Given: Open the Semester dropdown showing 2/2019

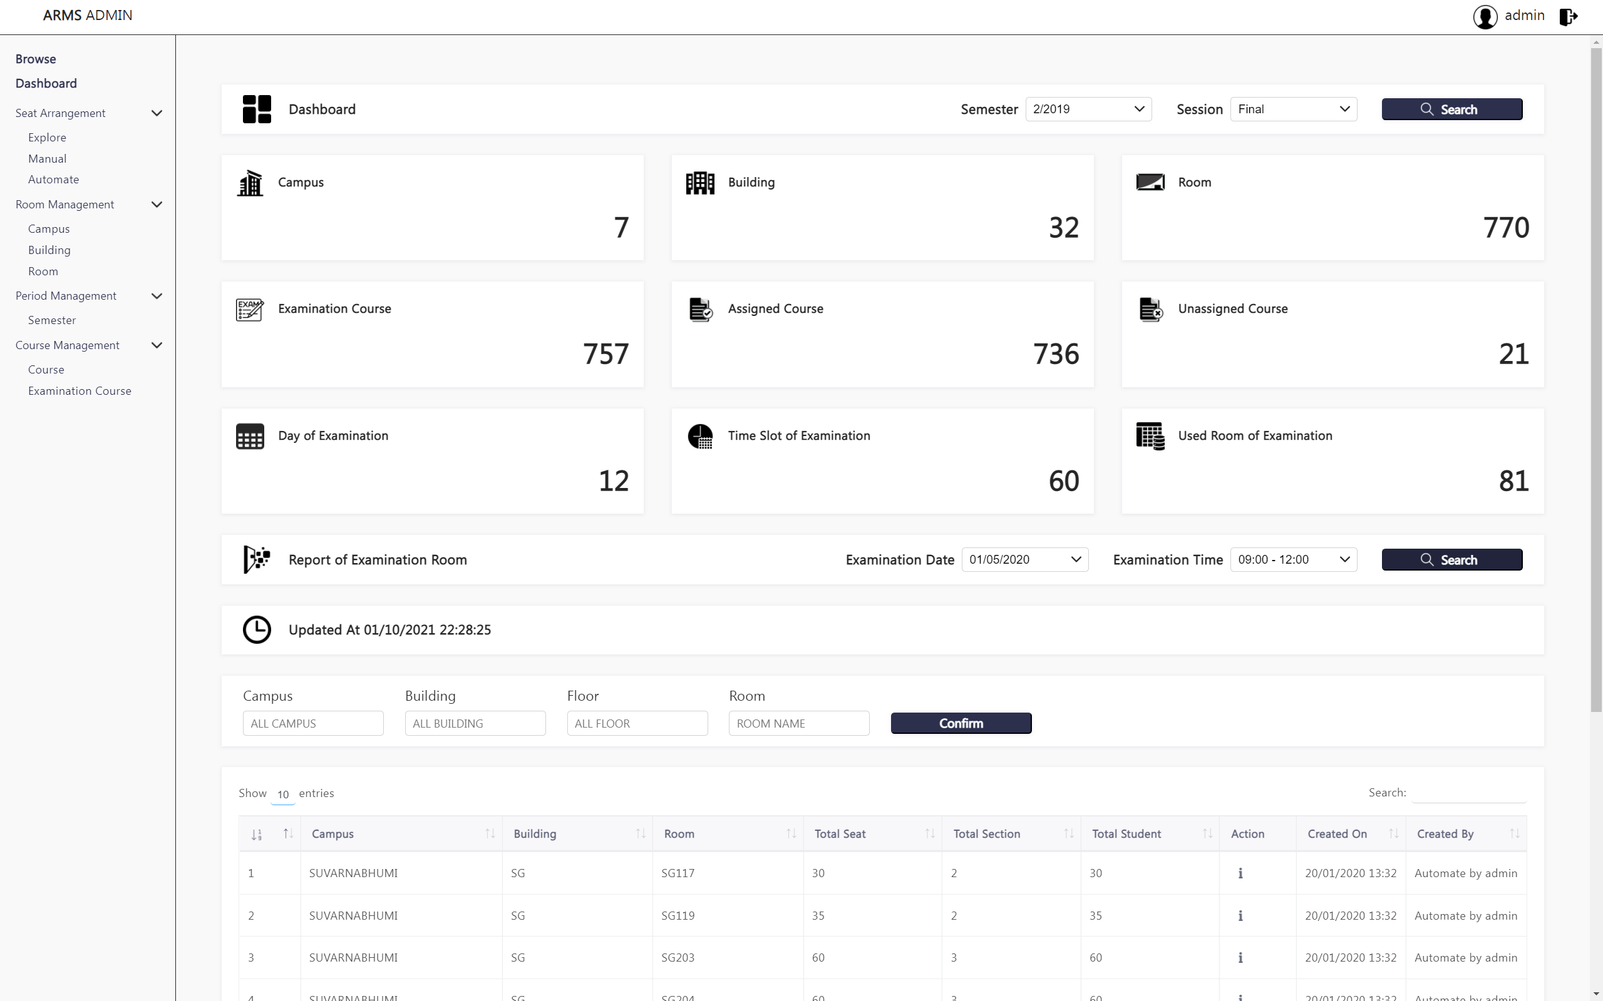Looking at the screenshot, I should point(1088,109).
